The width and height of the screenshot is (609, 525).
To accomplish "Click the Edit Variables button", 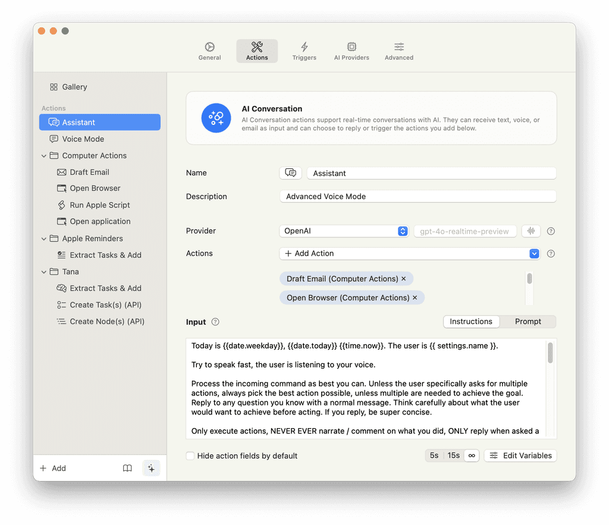I will tap(520, 455).
